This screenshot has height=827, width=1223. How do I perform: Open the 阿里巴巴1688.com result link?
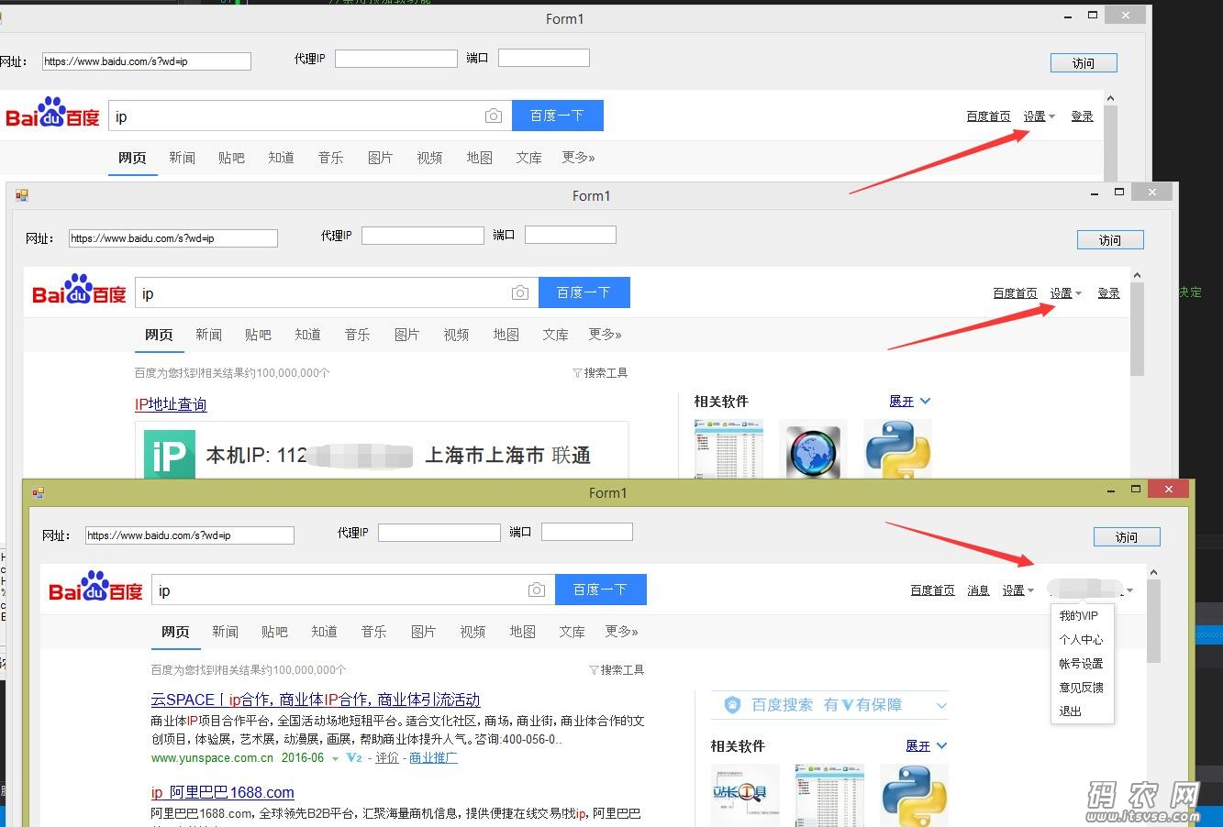pos(223,792)
